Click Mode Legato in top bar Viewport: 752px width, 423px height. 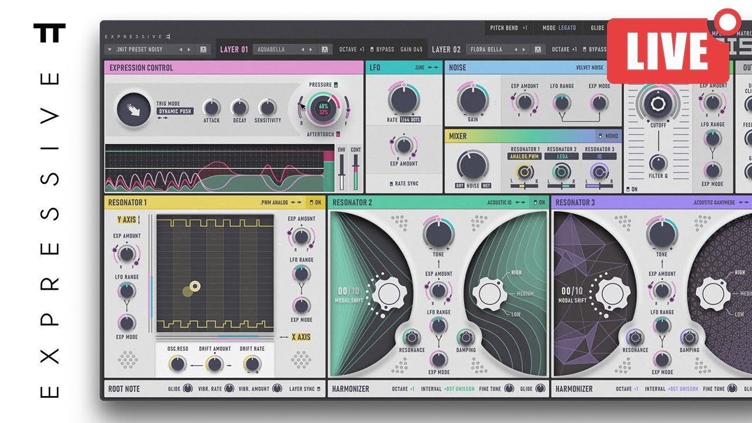pyautogui.click(x=559, y=28)
